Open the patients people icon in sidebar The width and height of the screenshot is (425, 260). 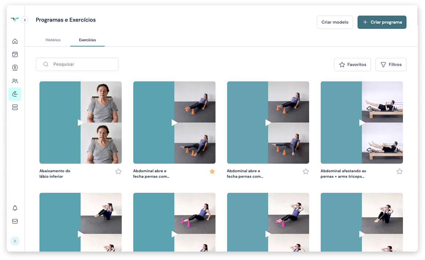[x=15, y=81]
